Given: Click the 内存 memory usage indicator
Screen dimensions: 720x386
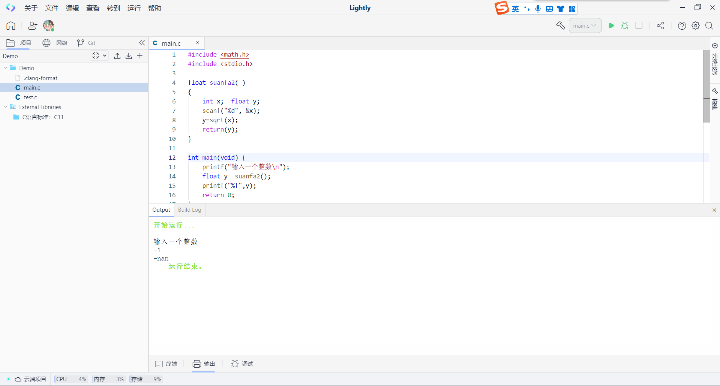Looking at the screenshot, I should (x=108, y=379).
